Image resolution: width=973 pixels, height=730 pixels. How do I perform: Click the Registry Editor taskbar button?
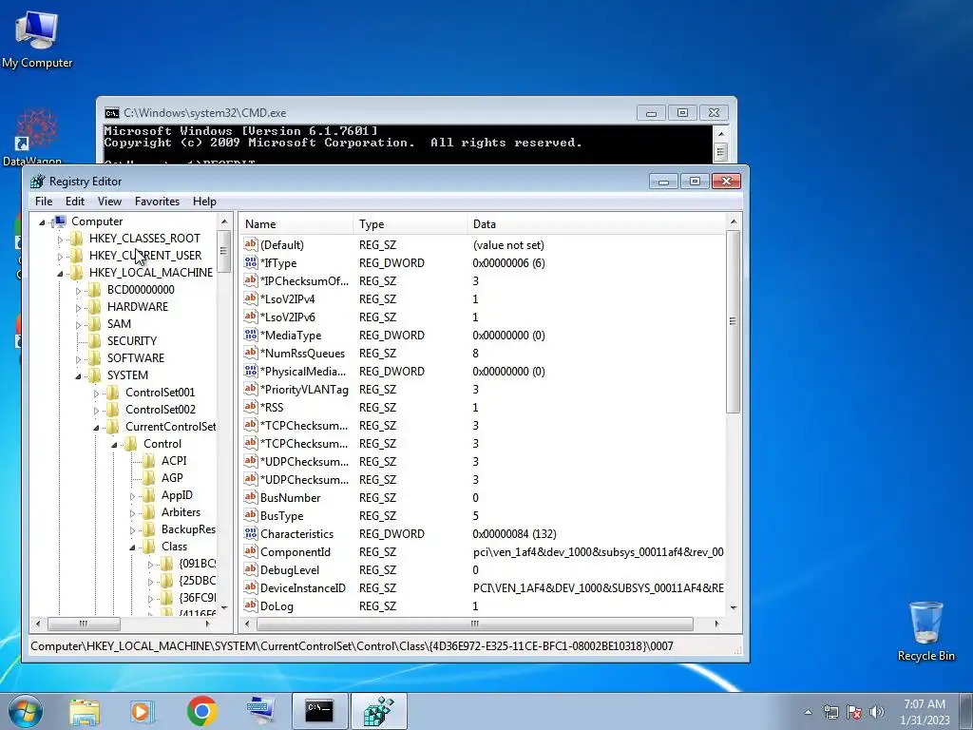click(x=379, y=711)
